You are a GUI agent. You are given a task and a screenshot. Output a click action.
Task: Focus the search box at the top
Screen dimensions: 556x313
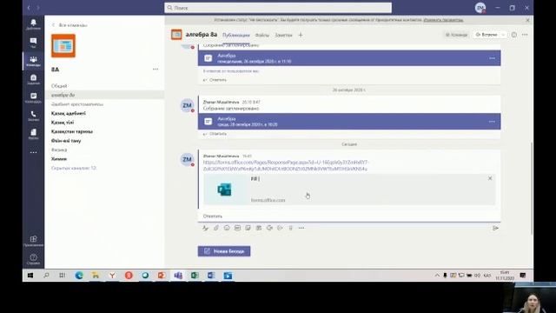(x=278, y=8)
